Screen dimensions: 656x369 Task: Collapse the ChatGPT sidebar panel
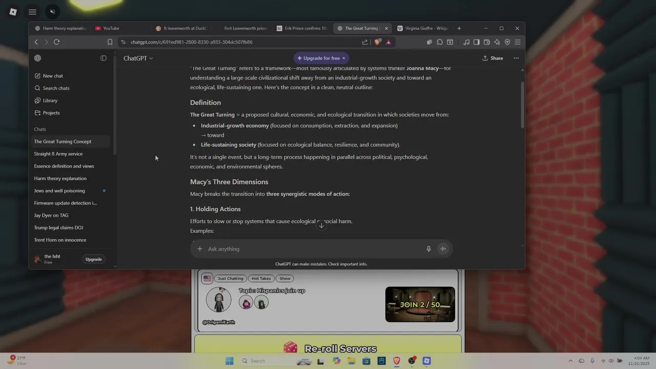coord(104,58)
